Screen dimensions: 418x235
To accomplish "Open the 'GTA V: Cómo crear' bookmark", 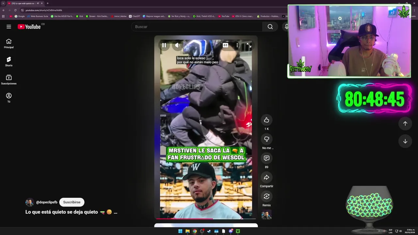I will [x=243, y=16].
